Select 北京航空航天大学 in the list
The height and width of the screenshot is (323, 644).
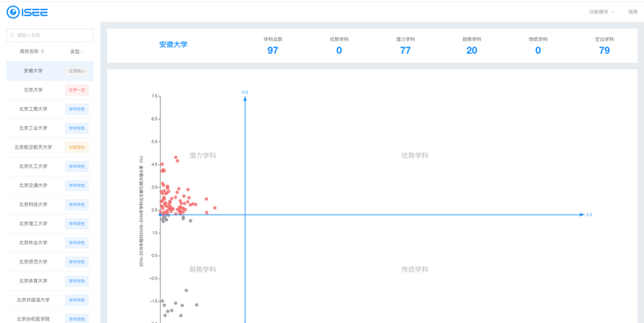point(50,147)
